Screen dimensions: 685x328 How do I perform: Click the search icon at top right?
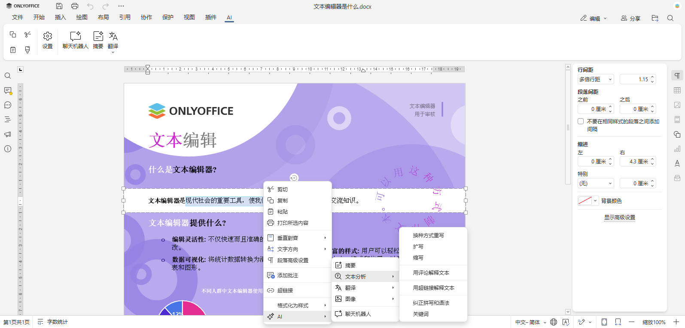pos(670,18)
